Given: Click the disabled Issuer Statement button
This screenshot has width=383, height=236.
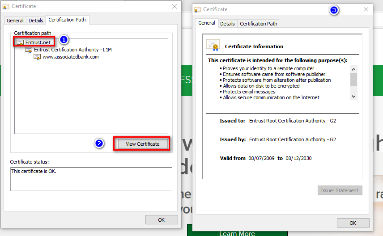Looking at the screenshot, I should [340, 190].
